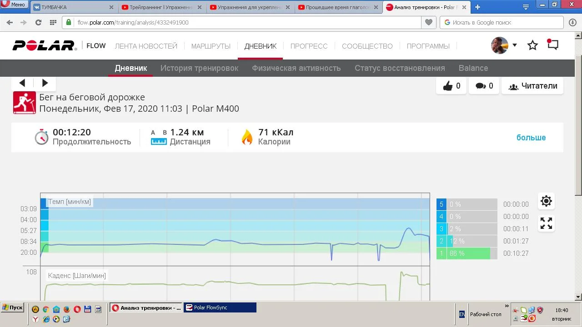Image resolution: width=582 pixels, height=327 pixels.
Task: Open the «СООБЩЕСТВО» navigation link
Action: pos(367,46)
